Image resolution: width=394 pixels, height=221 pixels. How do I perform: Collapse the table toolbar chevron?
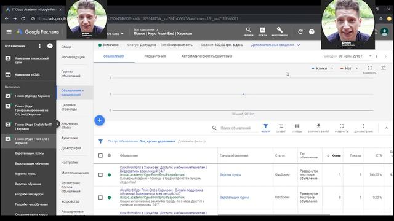pos(387,128)
